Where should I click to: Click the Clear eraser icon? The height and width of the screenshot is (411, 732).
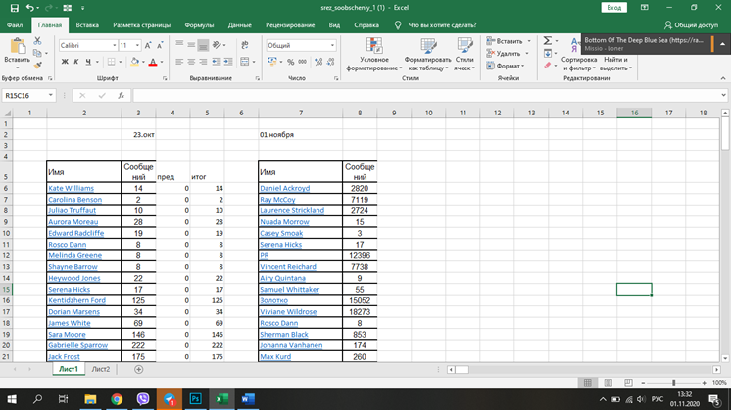(x=548, y=66)
